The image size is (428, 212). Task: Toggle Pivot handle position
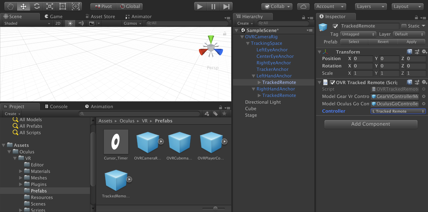point(103,6)
